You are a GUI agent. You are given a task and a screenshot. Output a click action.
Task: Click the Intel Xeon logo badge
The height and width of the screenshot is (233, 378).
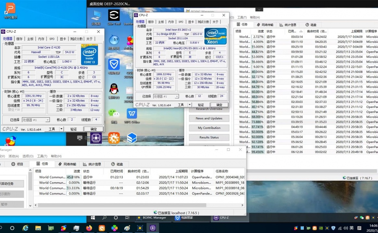(x=215, y=36)
